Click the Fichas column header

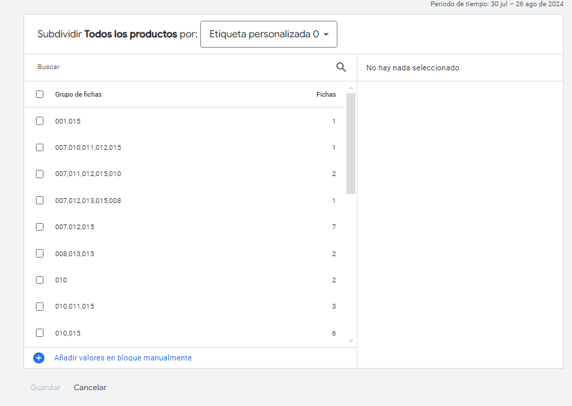pyautogui.click(x=326, y=94)
